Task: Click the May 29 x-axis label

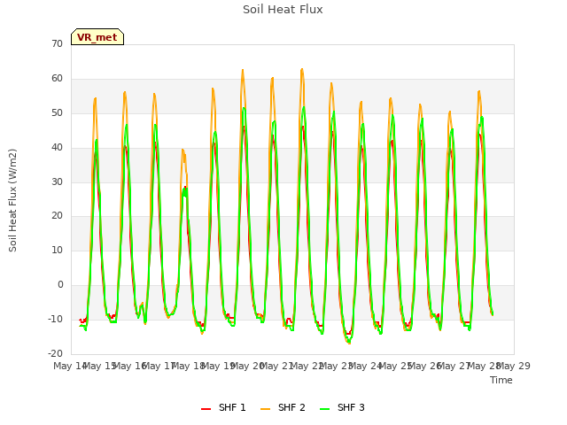Action: 514,366
